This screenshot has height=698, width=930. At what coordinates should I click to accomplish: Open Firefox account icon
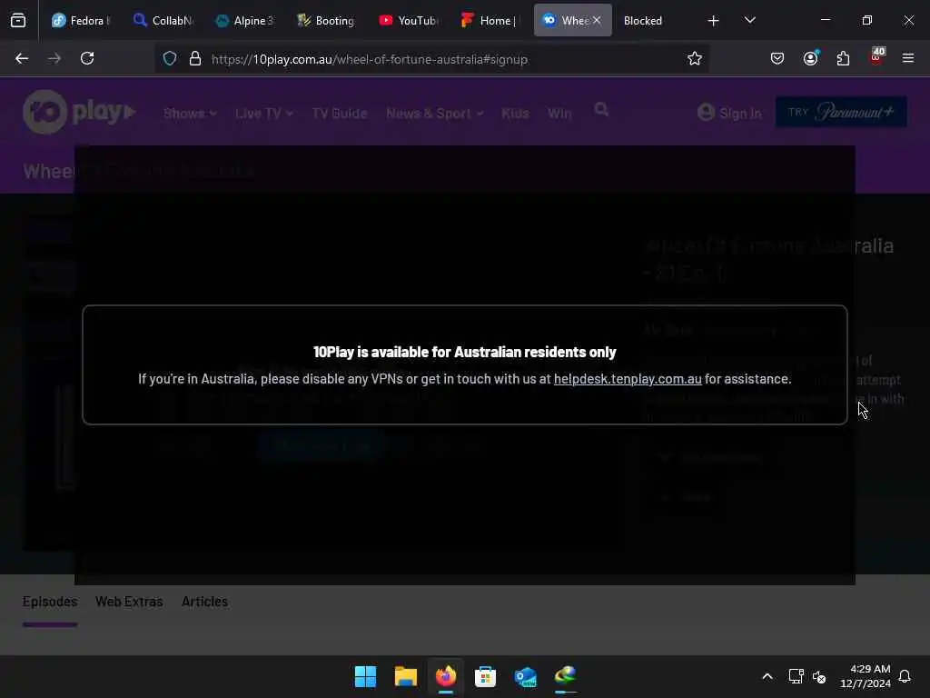pos(810,58)
